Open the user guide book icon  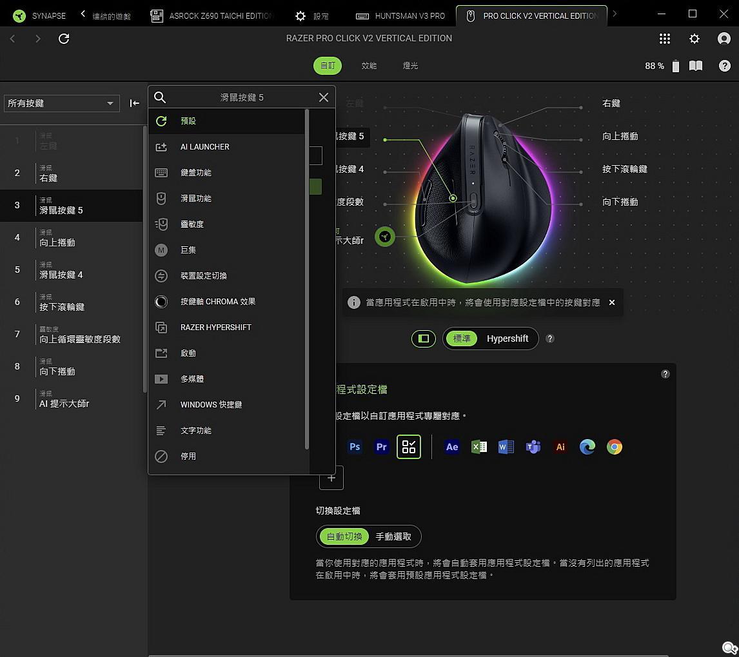pos(696,66)
